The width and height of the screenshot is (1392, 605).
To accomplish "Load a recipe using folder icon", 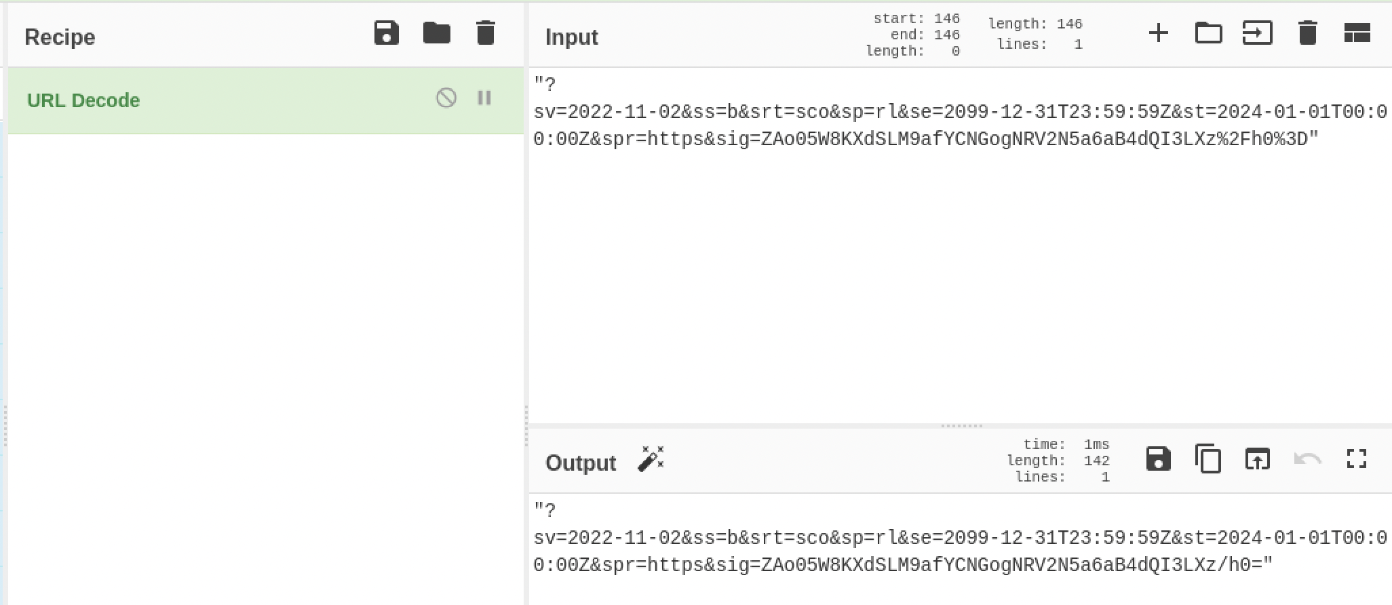I will (436, 33).
